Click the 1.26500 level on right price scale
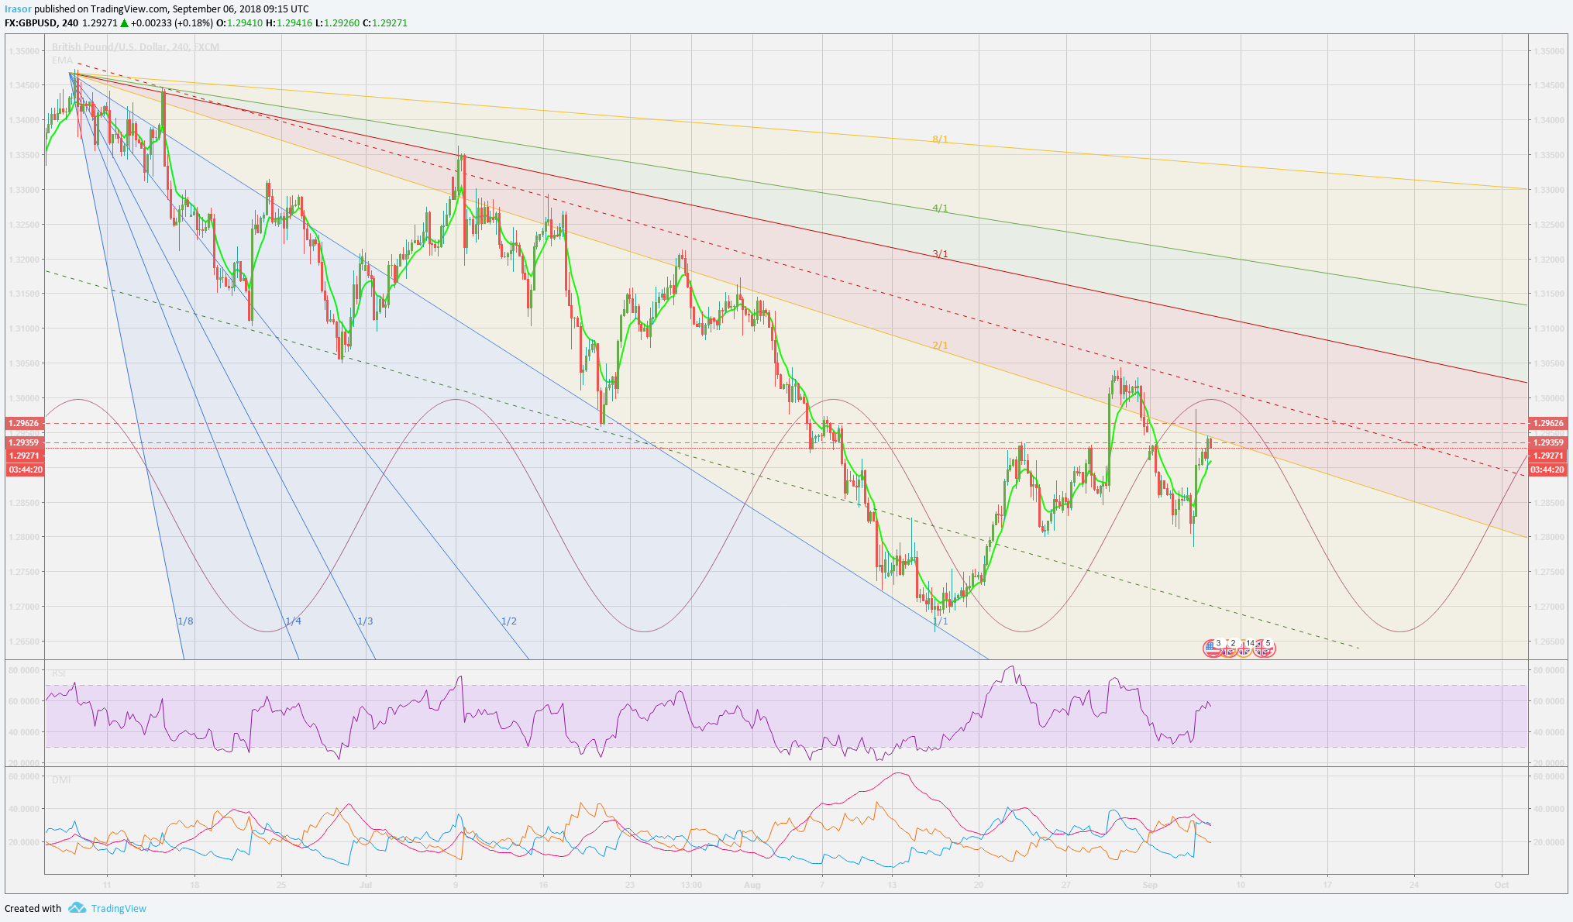Image resolution: width=1573 pixels, height=922 pixels. (1548, 642)
